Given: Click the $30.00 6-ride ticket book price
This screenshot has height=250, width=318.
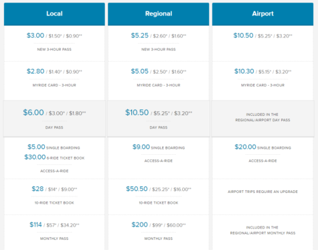Looking at the screenshot, I should tap(35, 157).
